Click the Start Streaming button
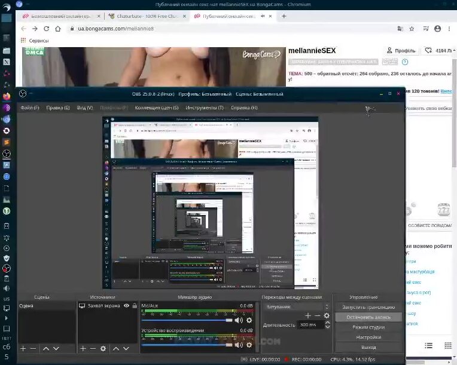Viewport: 457px width, 365px height. 368,307
